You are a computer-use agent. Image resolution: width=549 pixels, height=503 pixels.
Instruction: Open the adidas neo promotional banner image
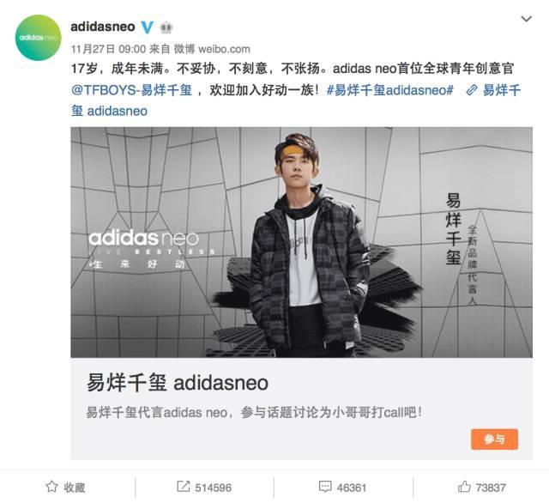301,242
